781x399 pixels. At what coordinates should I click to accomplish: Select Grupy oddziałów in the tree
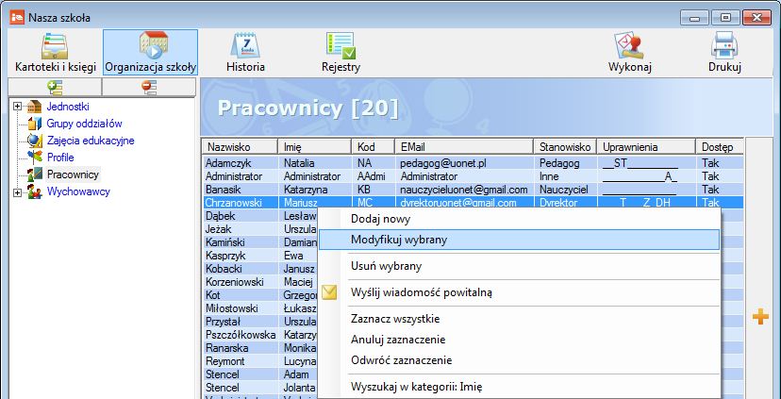(84, 124)
